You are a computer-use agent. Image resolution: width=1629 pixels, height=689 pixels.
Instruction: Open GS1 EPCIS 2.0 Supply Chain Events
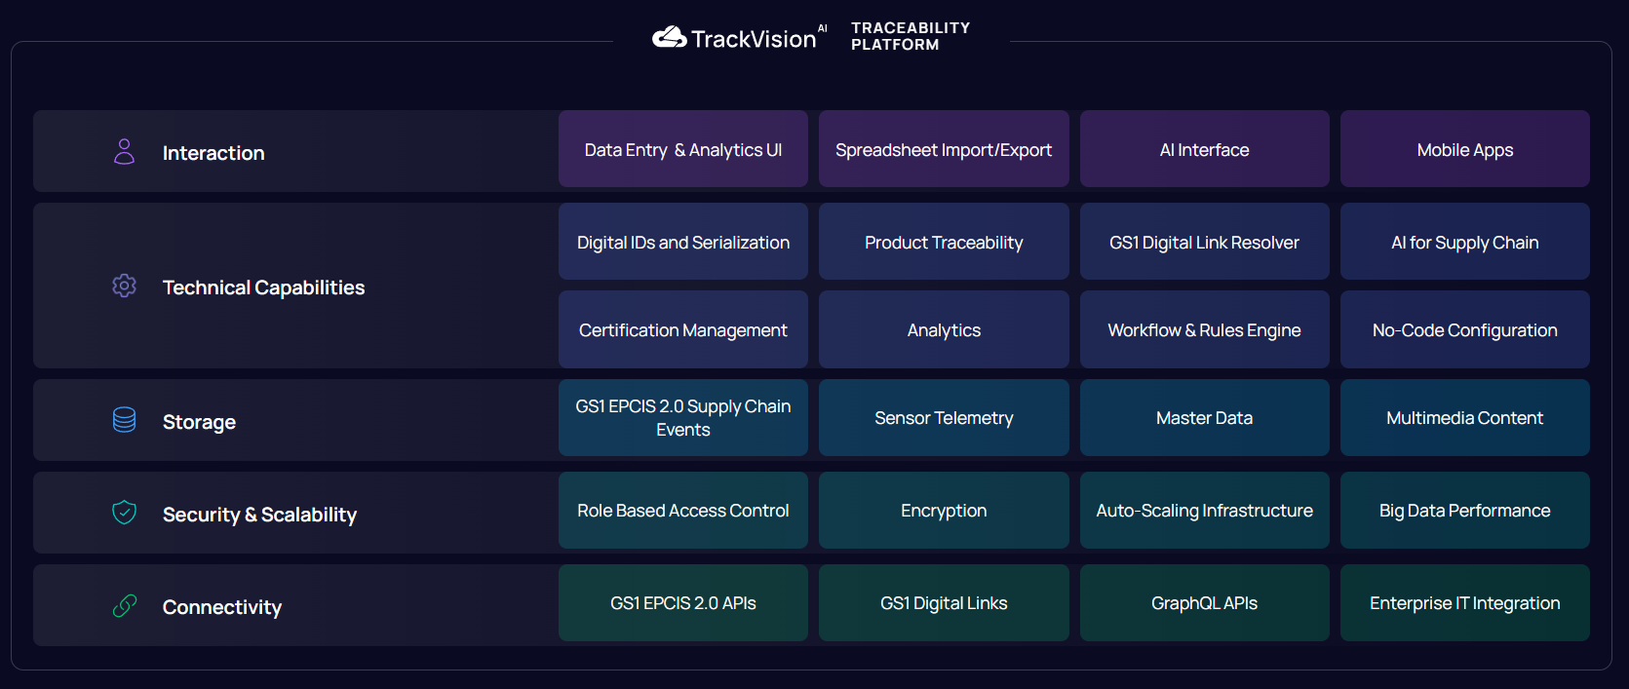coord(682,417)
